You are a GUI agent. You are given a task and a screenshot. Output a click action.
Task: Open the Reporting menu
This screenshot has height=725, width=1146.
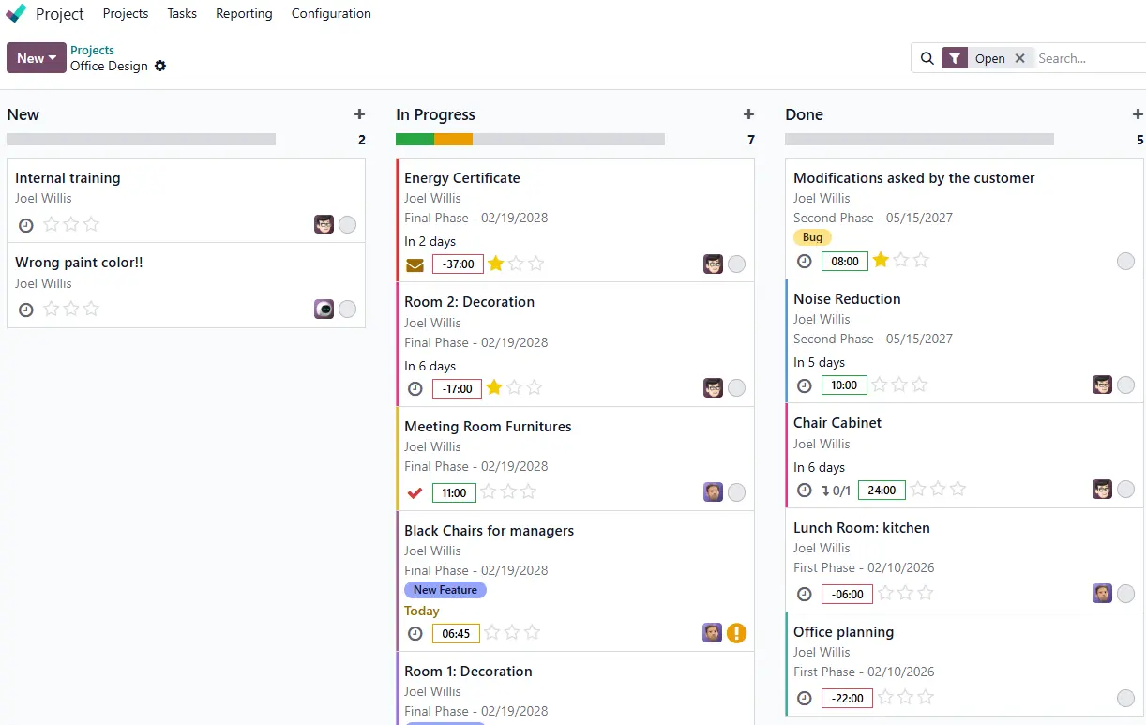click(244, 14)
